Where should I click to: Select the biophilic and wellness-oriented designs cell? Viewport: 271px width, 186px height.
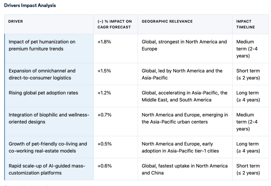point(49,118)
